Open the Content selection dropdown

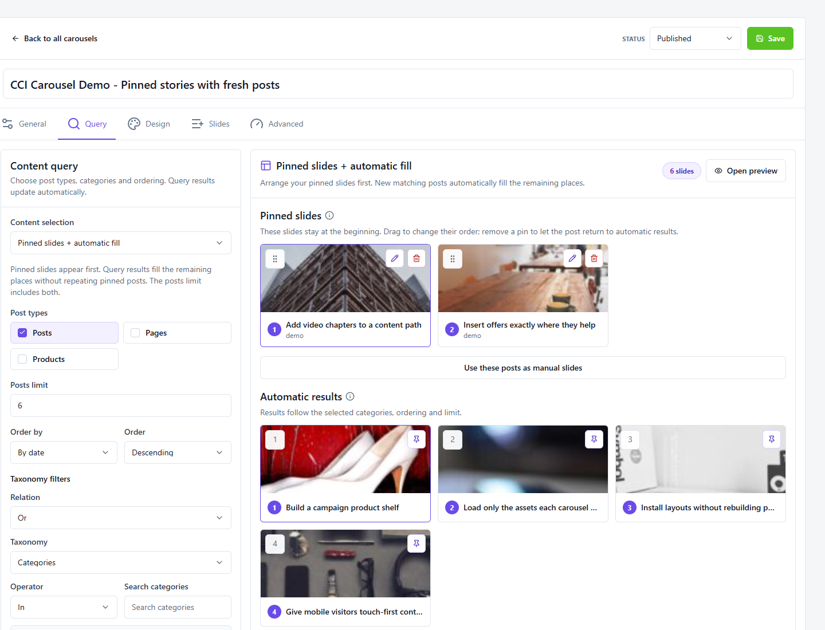click(121, 243)
